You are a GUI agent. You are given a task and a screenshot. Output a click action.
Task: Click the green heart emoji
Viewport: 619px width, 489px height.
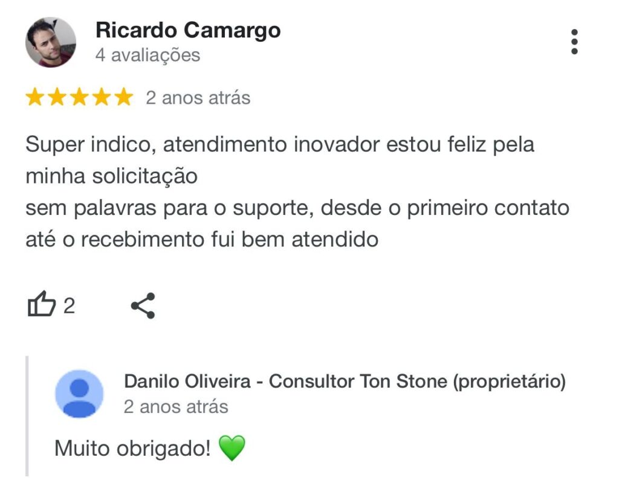[232, 448]
